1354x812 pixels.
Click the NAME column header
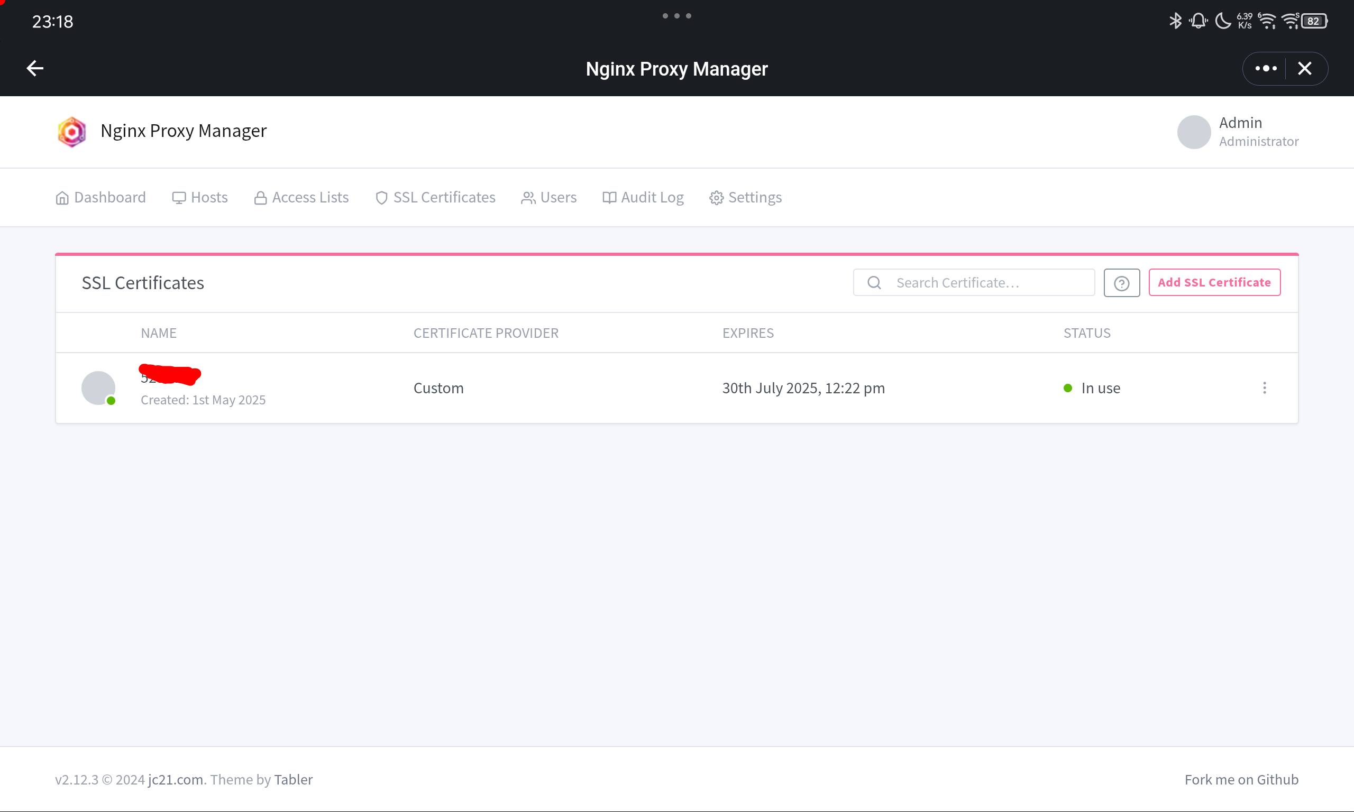[159, 333]
